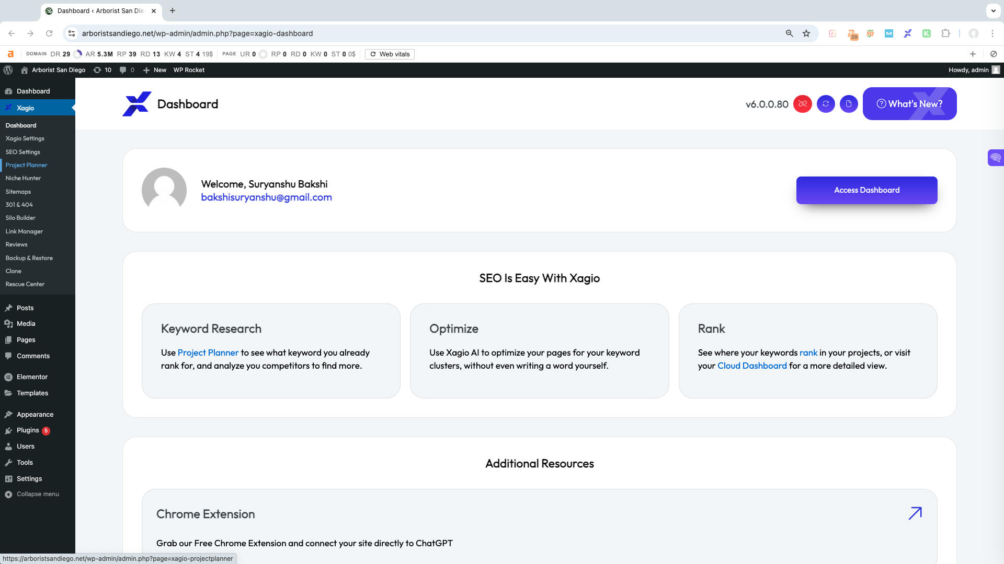
Task: Click the red disconnect icon next to version
Action: 803,104
